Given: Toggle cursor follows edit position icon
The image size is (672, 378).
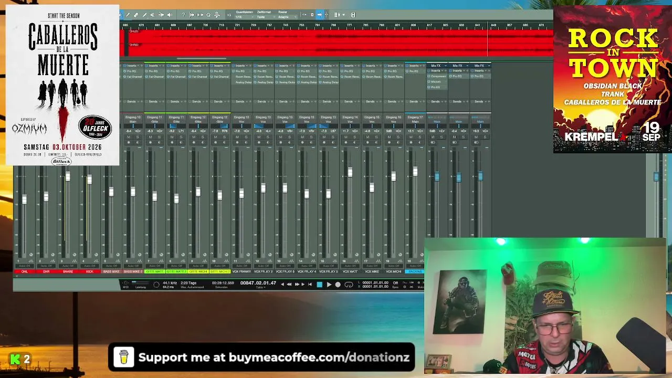Looking at the screenshot, I should (201, 15).
